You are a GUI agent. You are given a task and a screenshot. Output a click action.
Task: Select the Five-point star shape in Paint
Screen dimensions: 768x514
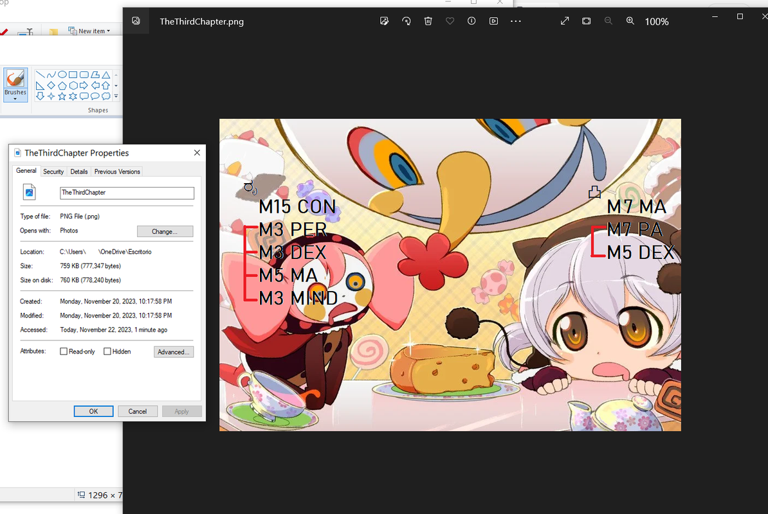pos(62,96)
